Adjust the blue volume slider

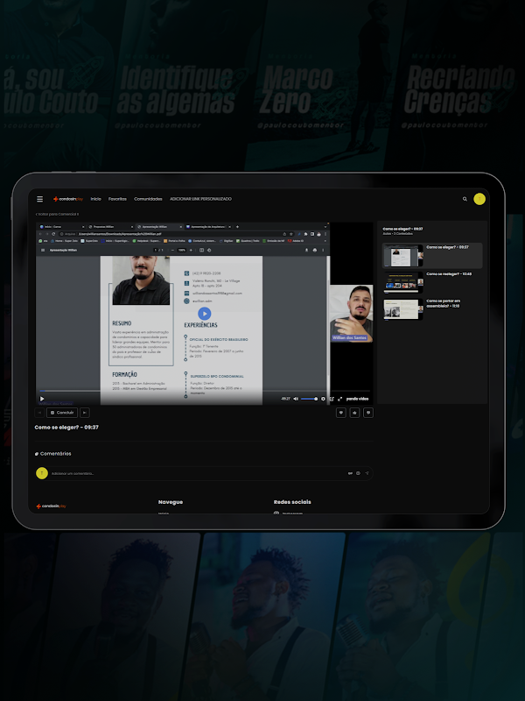pos(309,399)
